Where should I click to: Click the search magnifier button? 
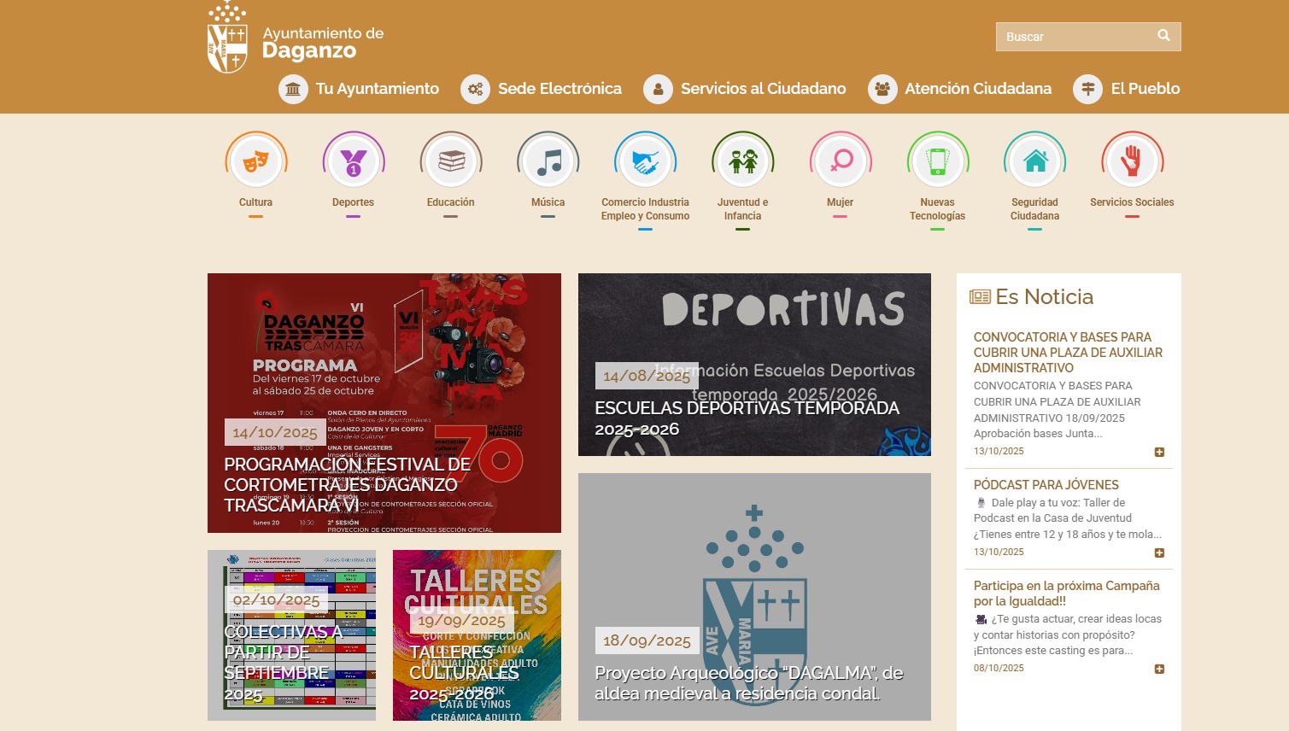coord(1163,36)
